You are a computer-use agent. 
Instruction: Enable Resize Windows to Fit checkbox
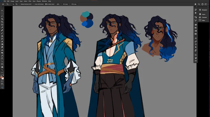[20, 4]
